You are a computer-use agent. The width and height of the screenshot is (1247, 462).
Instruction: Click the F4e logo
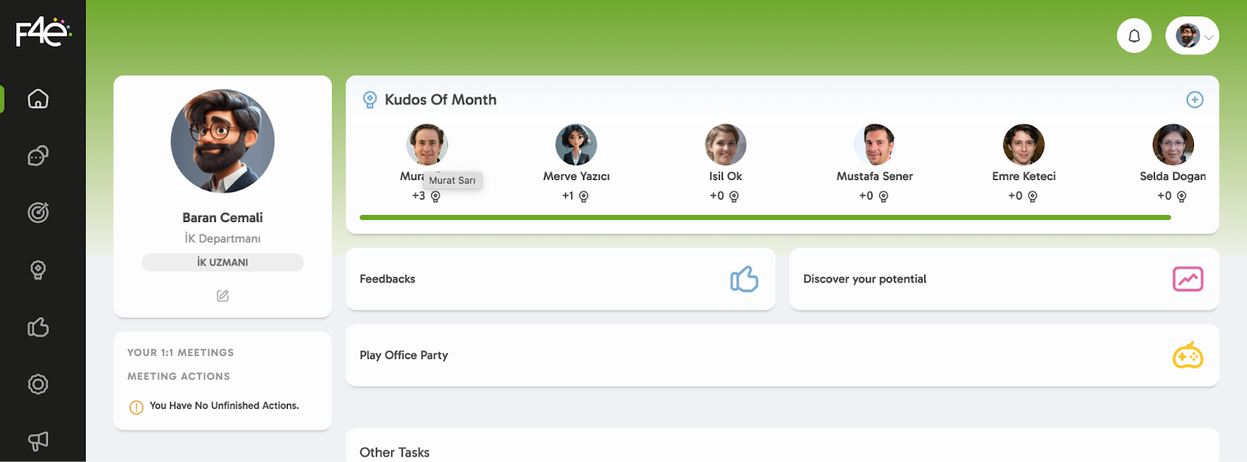click(43, 33)
